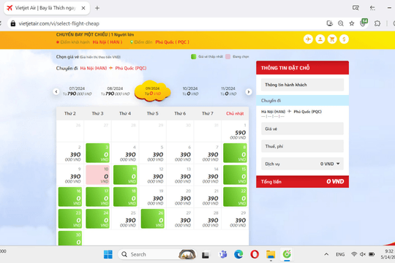Click the volume muted tray icon
This screenshot has width=395, height=263.
click(363, 254)
